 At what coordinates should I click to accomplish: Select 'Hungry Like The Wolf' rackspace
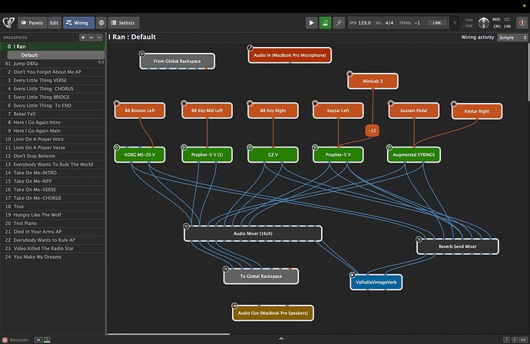pos(52,214)
